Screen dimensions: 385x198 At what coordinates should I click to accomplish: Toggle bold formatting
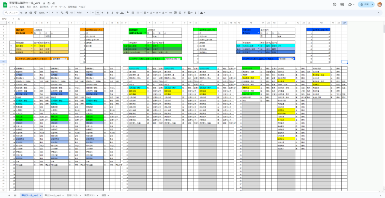tap(108, 12)
